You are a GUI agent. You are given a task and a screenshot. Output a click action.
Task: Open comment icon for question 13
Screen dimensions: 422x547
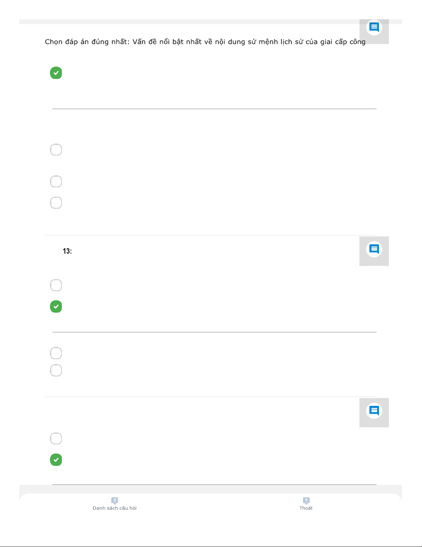coord(374,249)
